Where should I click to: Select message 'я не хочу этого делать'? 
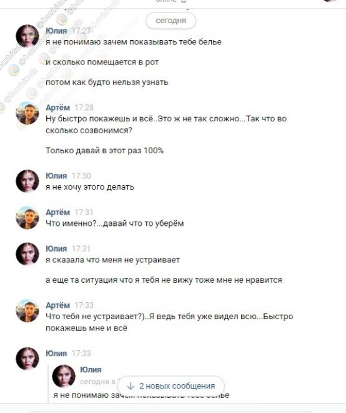click(90, 187)
